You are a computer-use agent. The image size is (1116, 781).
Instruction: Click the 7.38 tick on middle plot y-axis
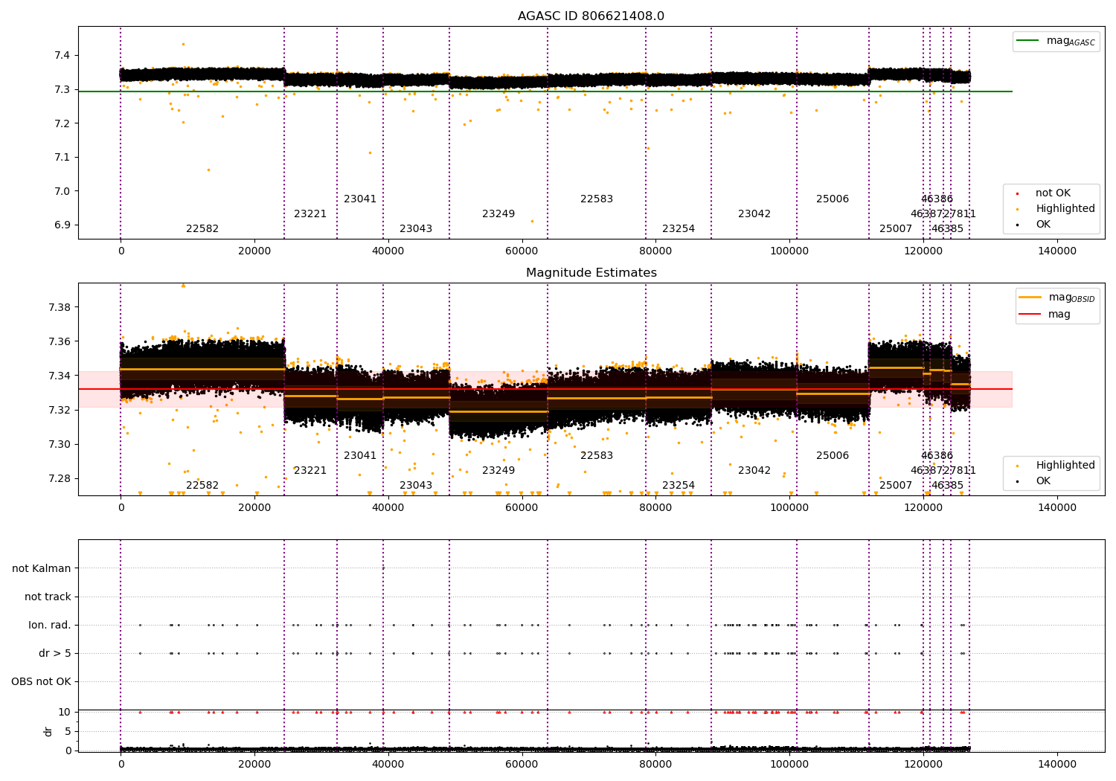point(60,308)
